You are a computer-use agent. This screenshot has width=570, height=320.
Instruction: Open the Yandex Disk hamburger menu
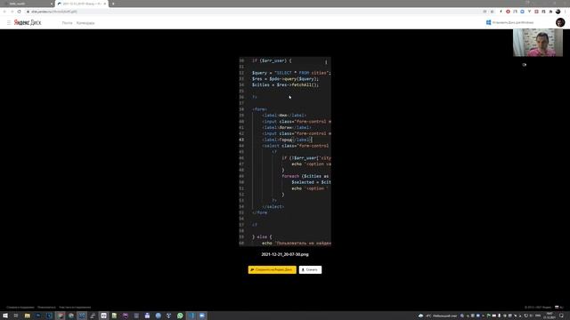pyautogui.click(x=8, y=22)
